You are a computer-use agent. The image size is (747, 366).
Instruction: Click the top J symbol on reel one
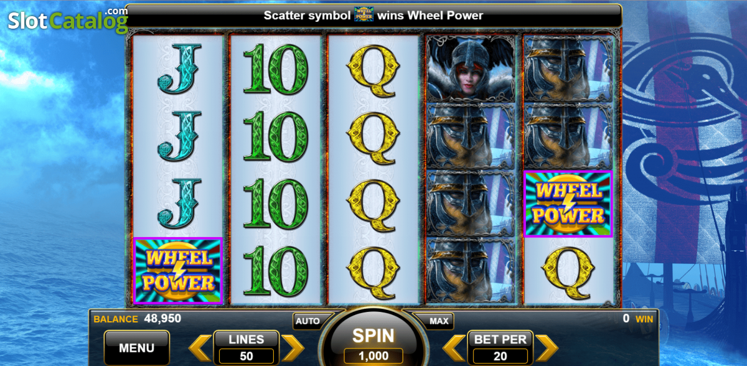(x=178, y=68)
